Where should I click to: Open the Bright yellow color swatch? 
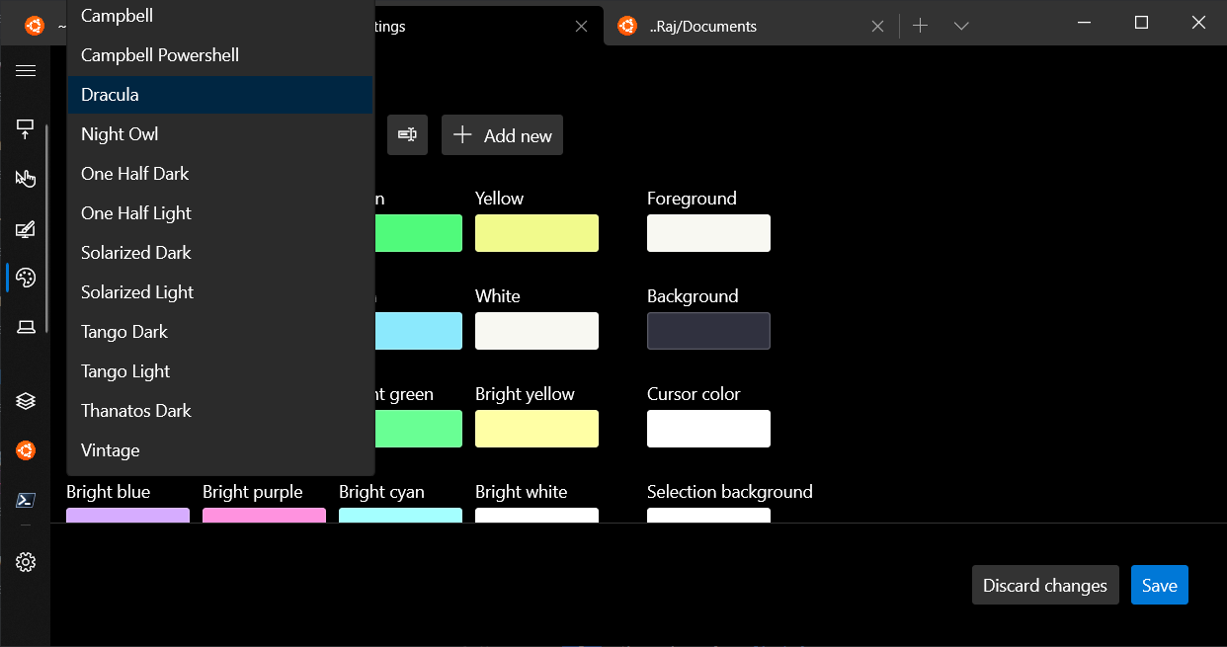(x=536, y=429)
